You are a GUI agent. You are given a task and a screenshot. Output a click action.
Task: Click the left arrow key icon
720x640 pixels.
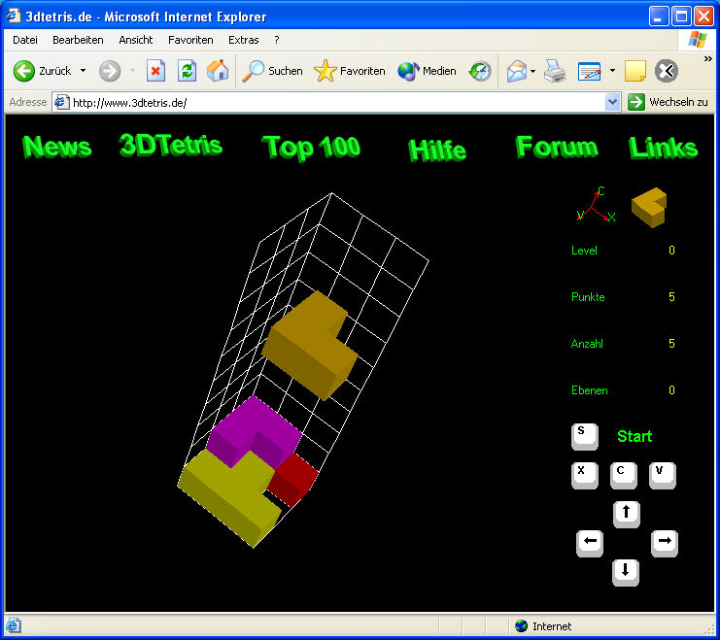click(590, 544)
